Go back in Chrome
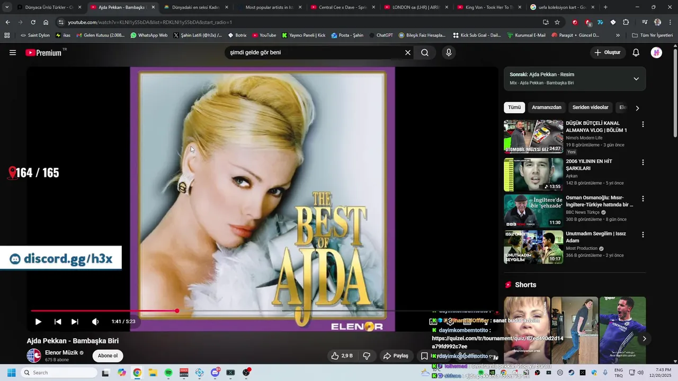The image size is (678, 381). [x=7, y=22]
